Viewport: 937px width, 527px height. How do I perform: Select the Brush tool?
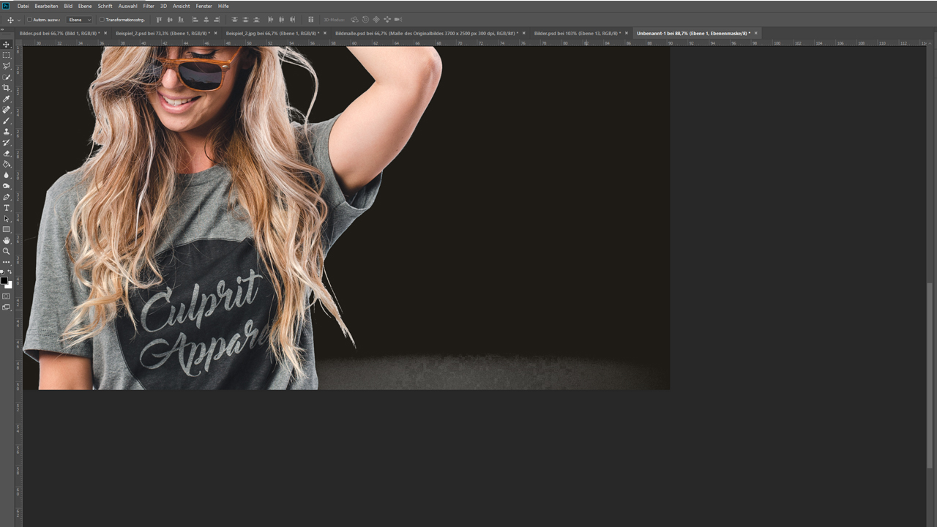pyautogui.click(x=7, y=121)
